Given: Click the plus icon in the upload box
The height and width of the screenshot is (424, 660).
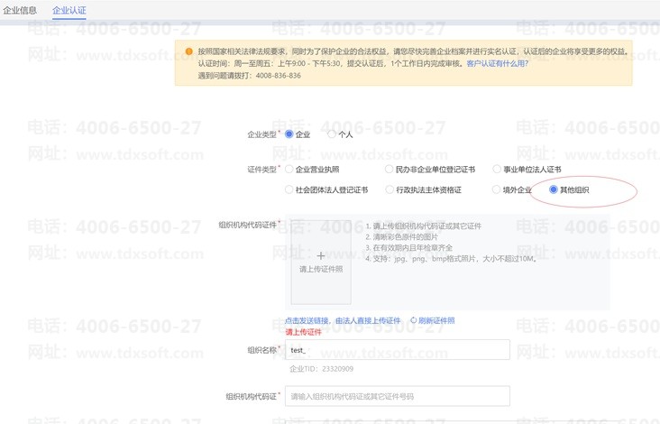Looking at the screenshot, I should tap(320, 256).
